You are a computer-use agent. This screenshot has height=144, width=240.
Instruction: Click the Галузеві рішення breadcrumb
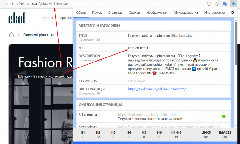coord(38,35)
